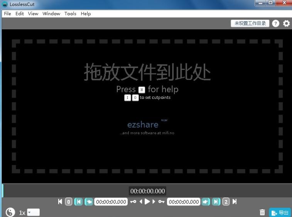Set cut end to current position
Screen dimensions: 292x217
(x=216, y=202)
